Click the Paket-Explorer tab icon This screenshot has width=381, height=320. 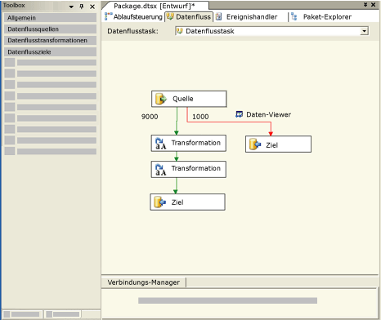tap(294, 17)
